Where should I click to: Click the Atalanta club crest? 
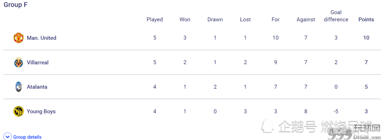point(18,87)
